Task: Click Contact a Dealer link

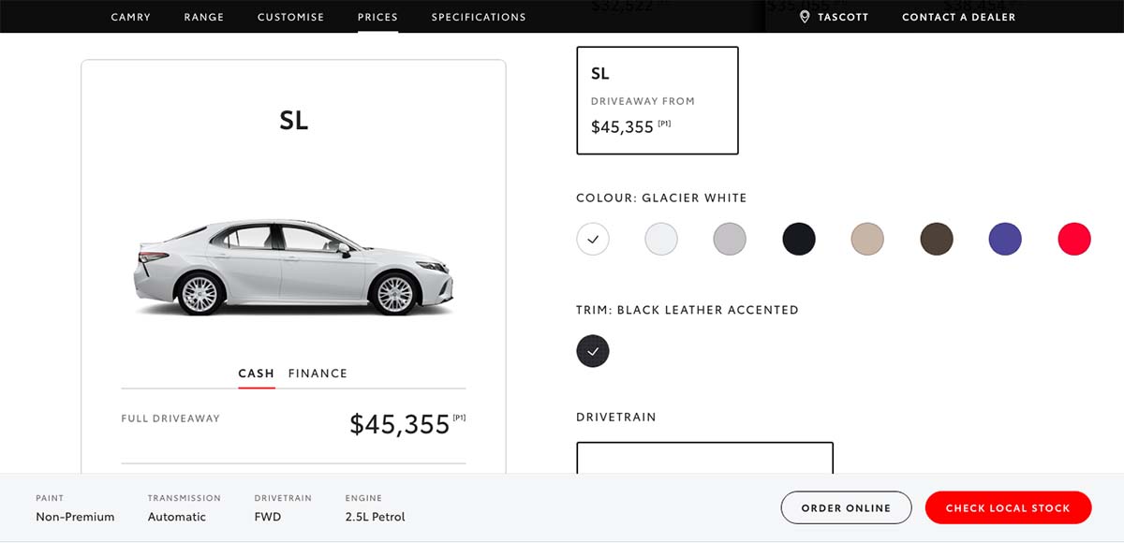Action: 958,17
